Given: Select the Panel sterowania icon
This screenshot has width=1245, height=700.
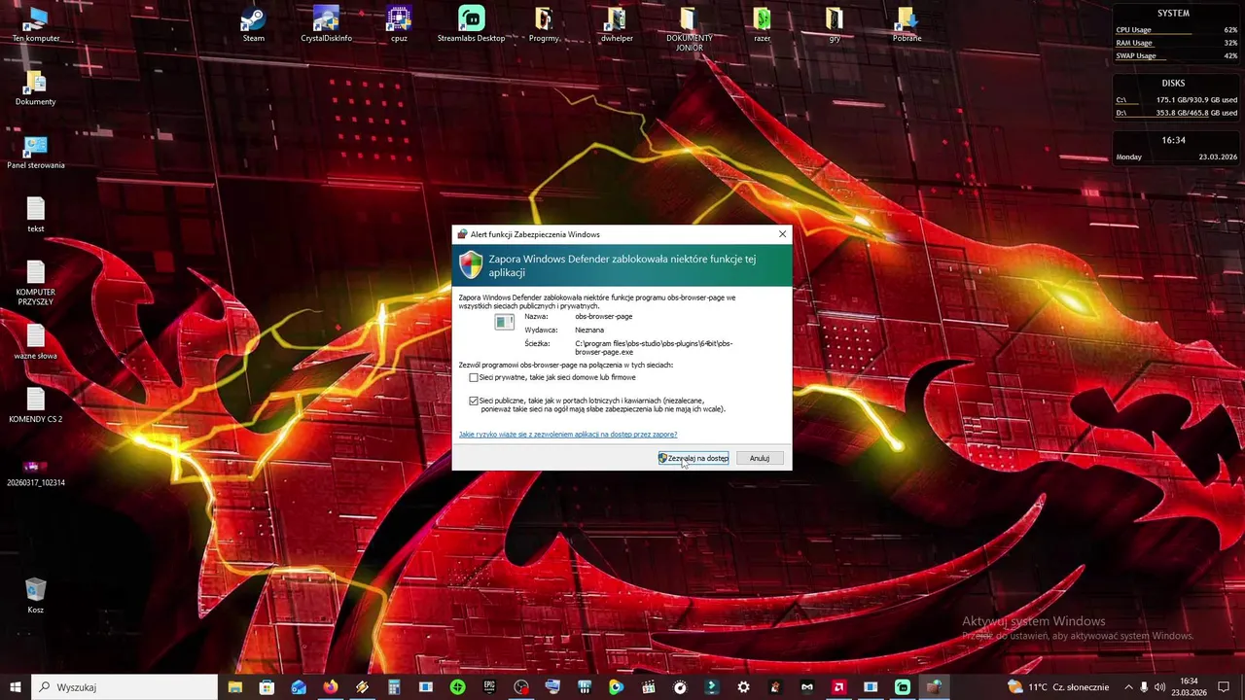Looking at the screenshot, I should point(36,152).
